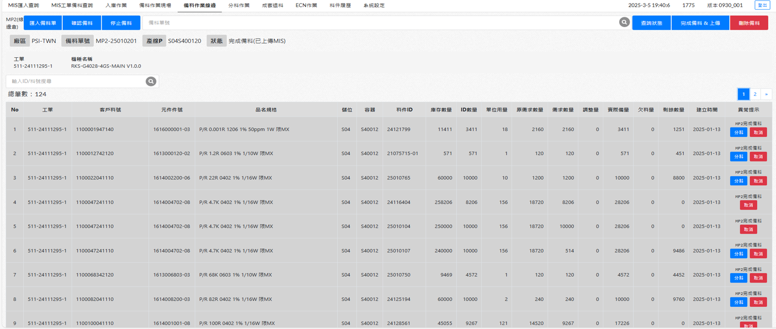Click 取消 for 料件ID 25010107
This screenshot has width=776, height=329.
coord(758,253)
